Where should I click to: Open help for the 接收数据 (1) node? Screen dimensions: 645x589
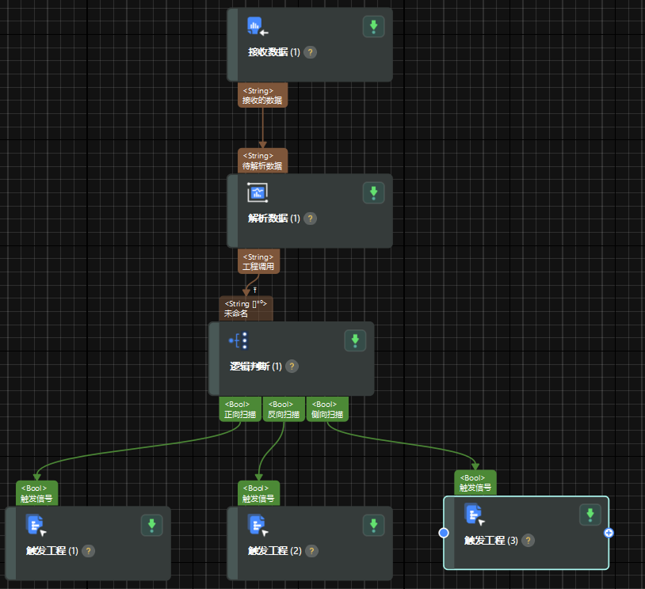point(310,52)
